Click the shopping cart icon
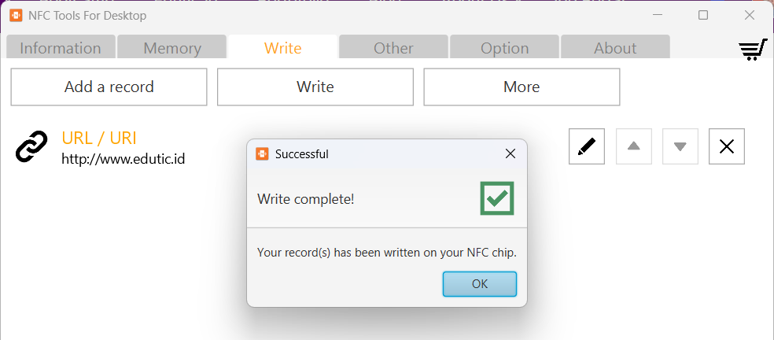This screenshot has height=340, width=774. click(x=752, y=50)
